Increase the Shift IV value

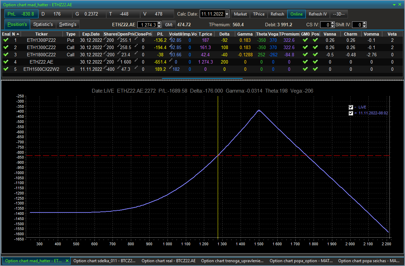point(364,23)
